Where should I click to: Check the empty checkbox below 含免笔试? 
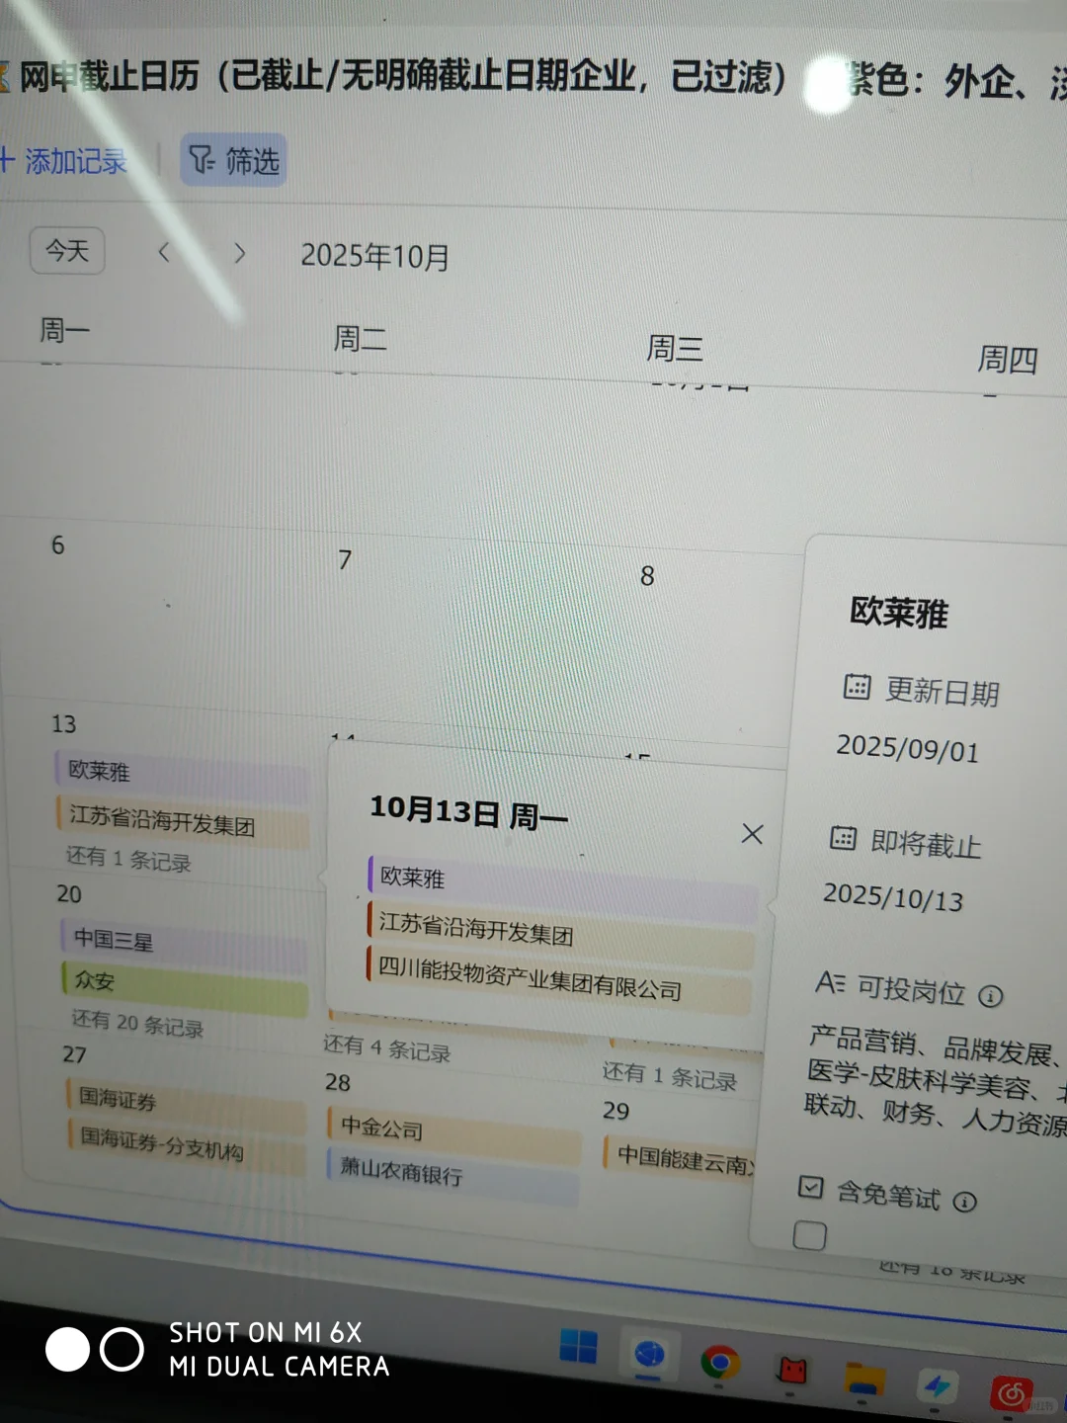pyautogui.click(x=810, y=1236)
